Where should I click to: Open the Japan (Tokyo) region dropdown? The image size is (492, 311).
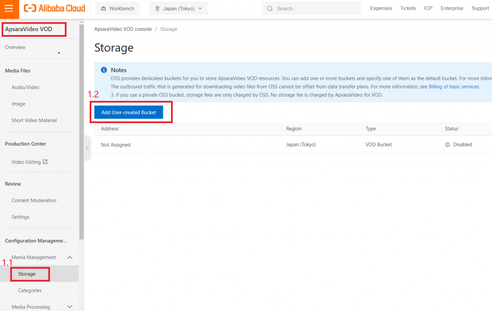179,9
